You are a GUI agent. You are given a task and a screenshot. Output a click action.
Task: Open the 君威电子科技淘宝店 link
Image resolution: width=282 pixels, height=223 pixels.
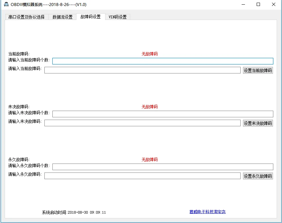click(207, 212)
